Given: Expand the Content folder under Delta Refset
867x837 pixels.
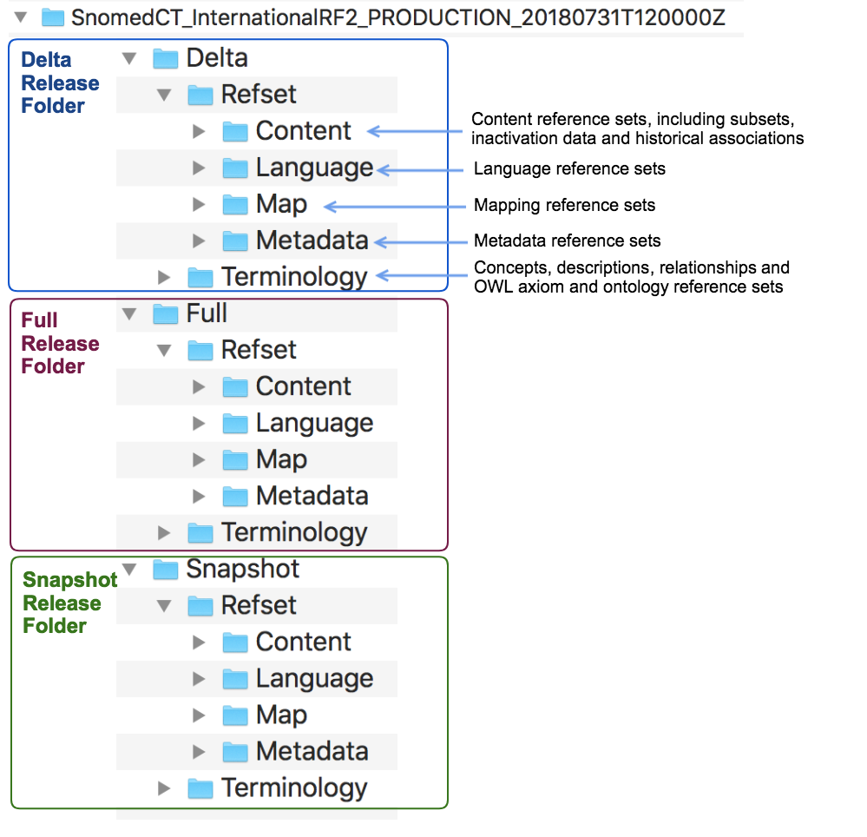Looking at the screenshot, I should [x=199, y=132].
